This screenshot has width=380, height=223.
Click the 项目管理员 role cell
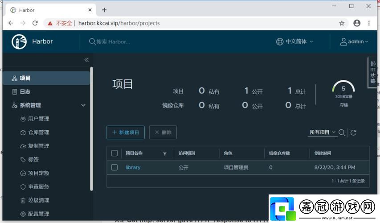tap(236, 167)
